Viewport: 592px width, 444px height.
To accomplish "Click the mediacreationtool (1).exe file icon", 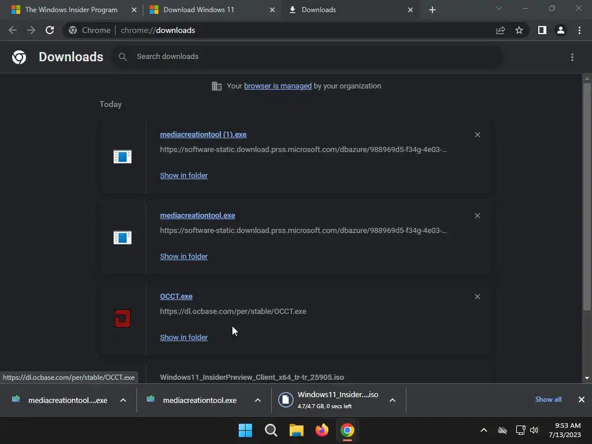I will (x=123, y=156).
